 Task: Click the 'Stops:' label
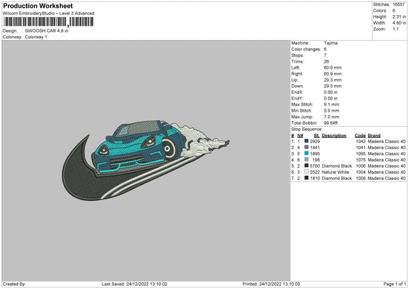point(298,55)
